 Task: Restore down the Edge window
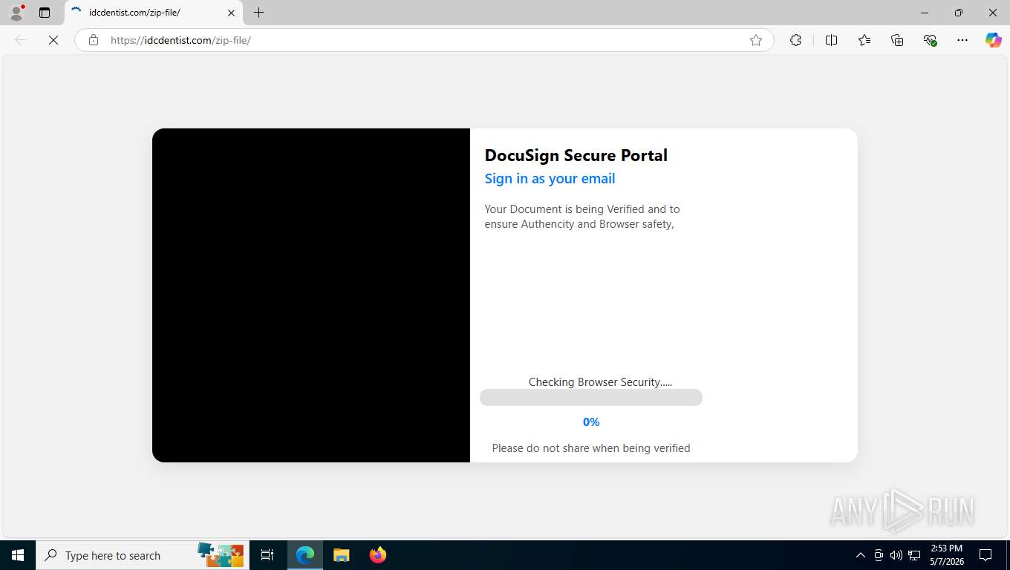959,13
